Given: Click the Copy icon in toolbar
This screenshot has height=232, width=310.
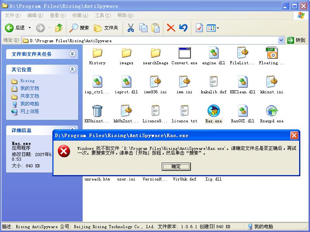Looking at the screenshot, I should [x=143, y=28].
